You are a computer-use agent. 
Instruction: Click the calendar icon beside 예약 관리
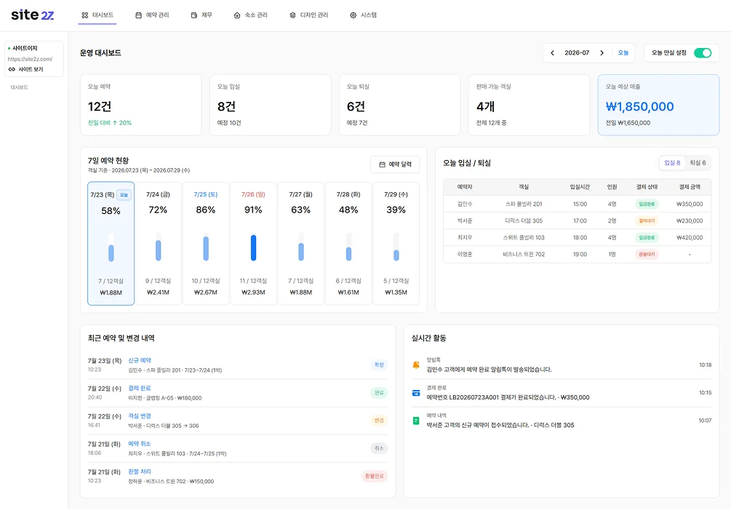(x=138, y=15)
